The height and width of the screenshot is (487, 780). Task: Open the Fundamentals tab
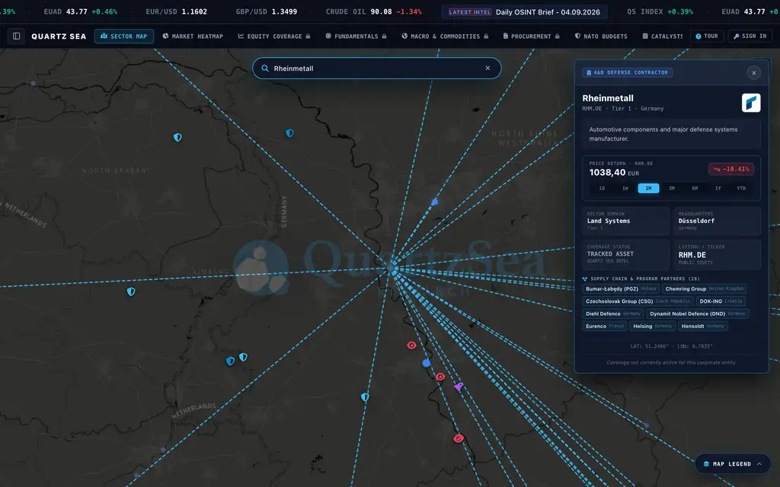(356, 37)
